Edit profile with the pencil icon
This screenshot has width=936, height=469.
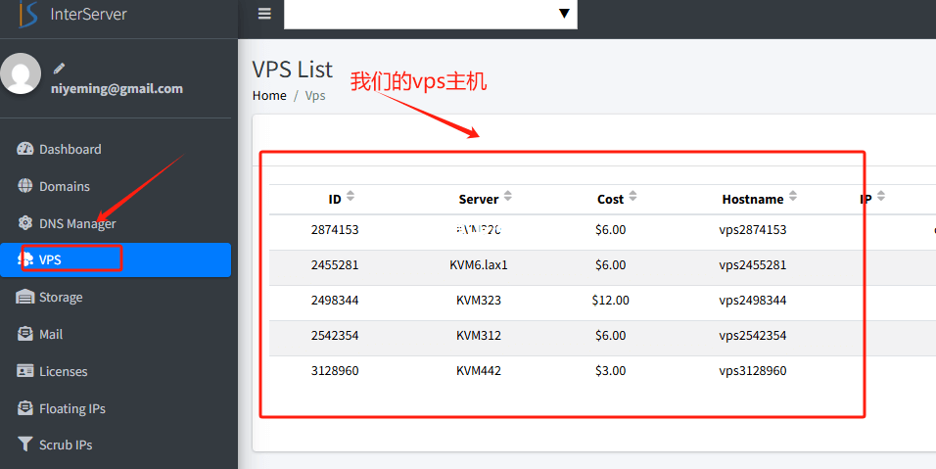59,69
